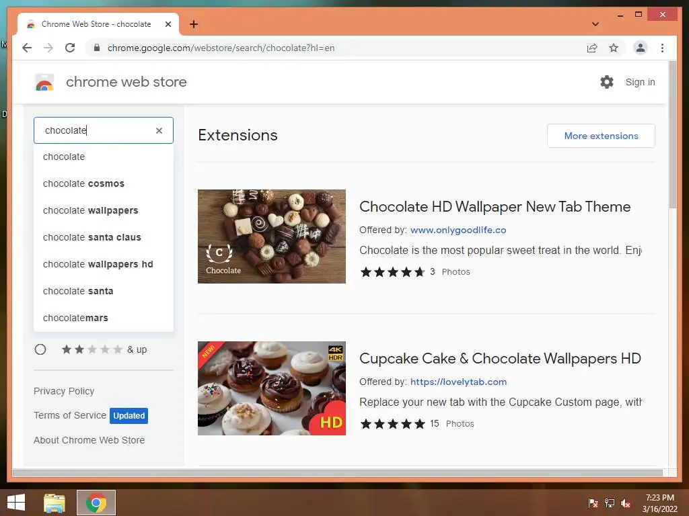Choose the "chocolate cosmos" suggestion
Viewport: 689px width, 516px height.
(104, 183)
